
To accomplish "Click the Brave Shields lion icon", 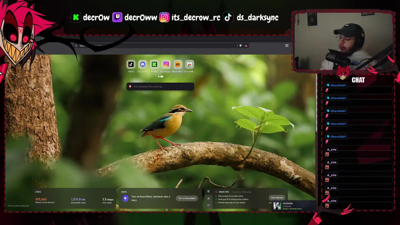I will coord(240,46).
